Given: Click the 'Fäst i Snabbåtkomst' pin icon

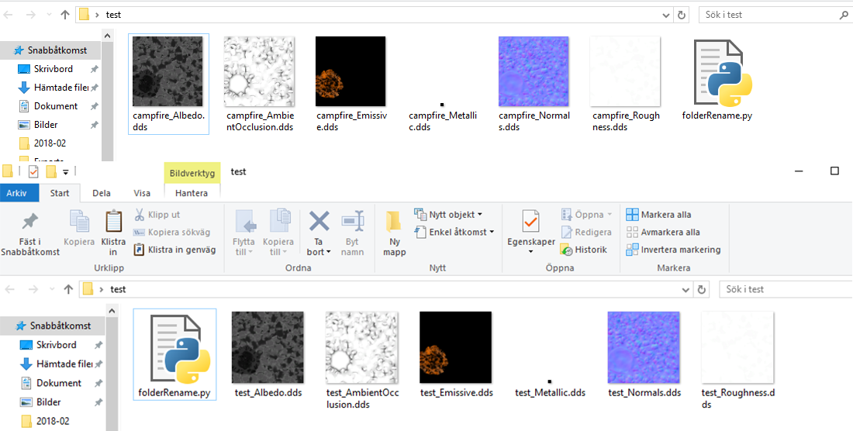Looking at the screenshot, I should point(30,222).
